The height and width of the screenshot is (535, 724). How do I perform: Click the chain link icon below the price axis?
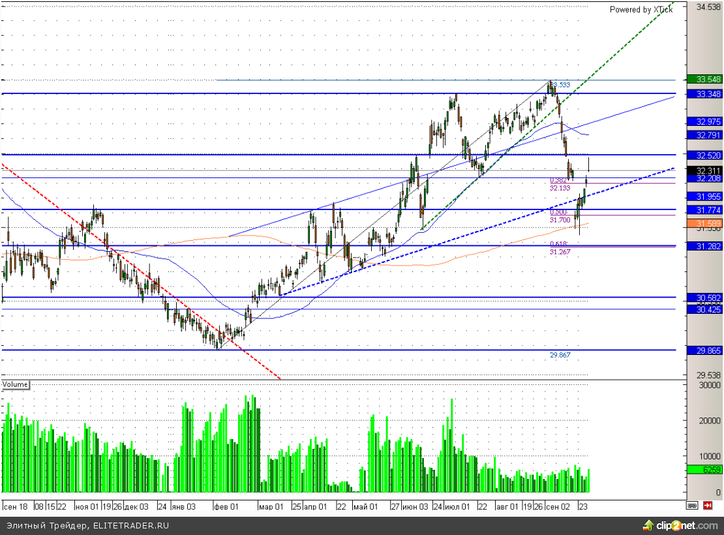691,505
